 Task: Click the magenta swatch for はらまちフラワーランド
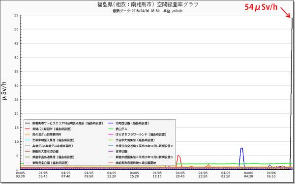click(111, 134)
